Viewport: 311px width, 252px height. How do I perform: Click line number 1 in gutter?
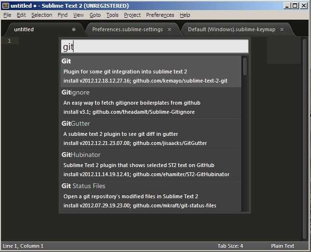(x=9, y=41)
